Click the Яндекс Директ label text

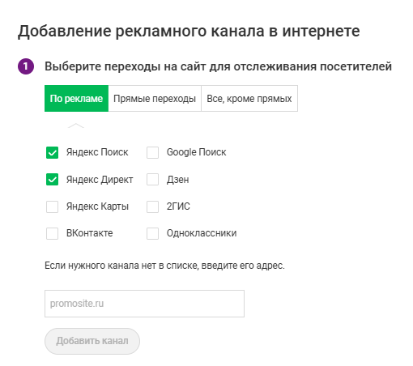[100, 180]
